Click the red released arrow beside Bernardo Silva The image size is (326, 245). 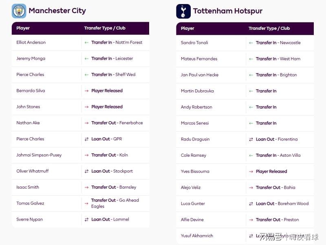[86, 91]
